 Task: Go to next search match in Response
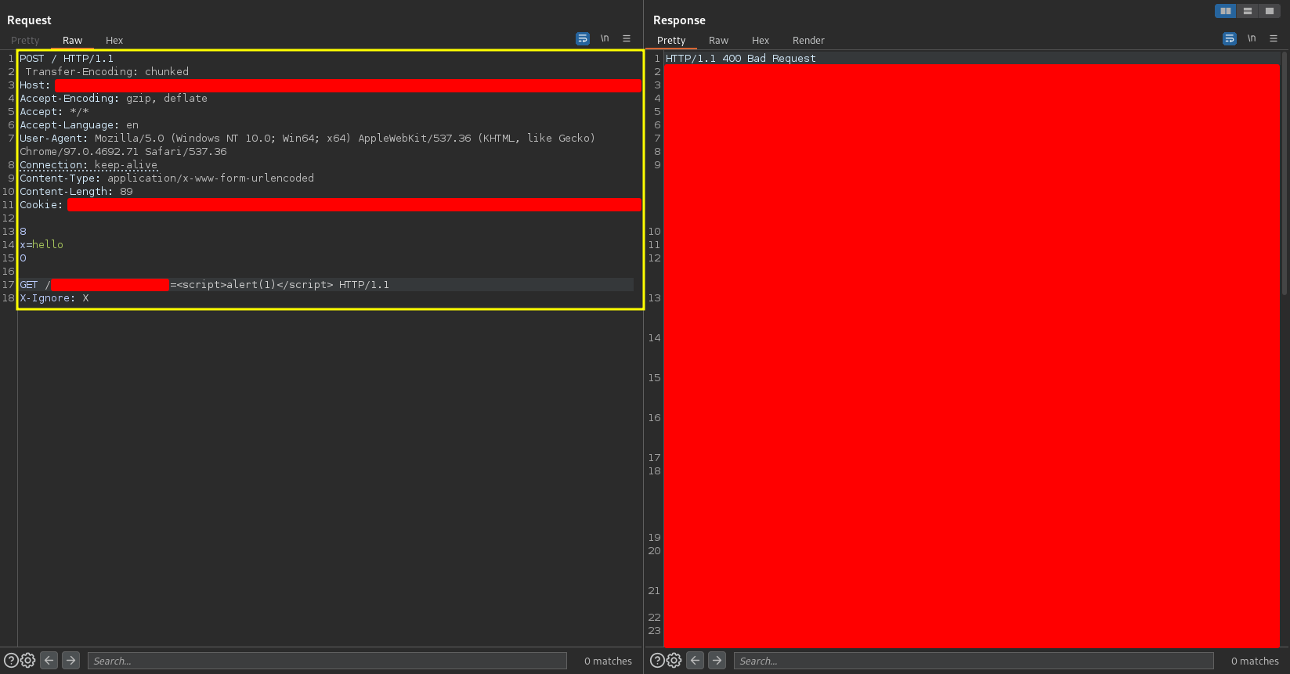tap(717, 661)
